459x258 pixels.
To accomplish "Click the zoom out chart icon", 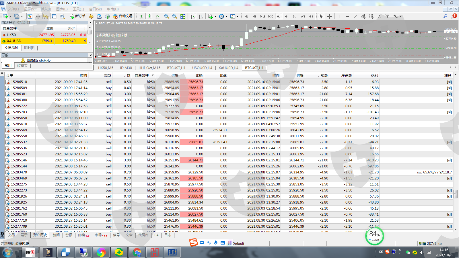I will pos(174,16).
